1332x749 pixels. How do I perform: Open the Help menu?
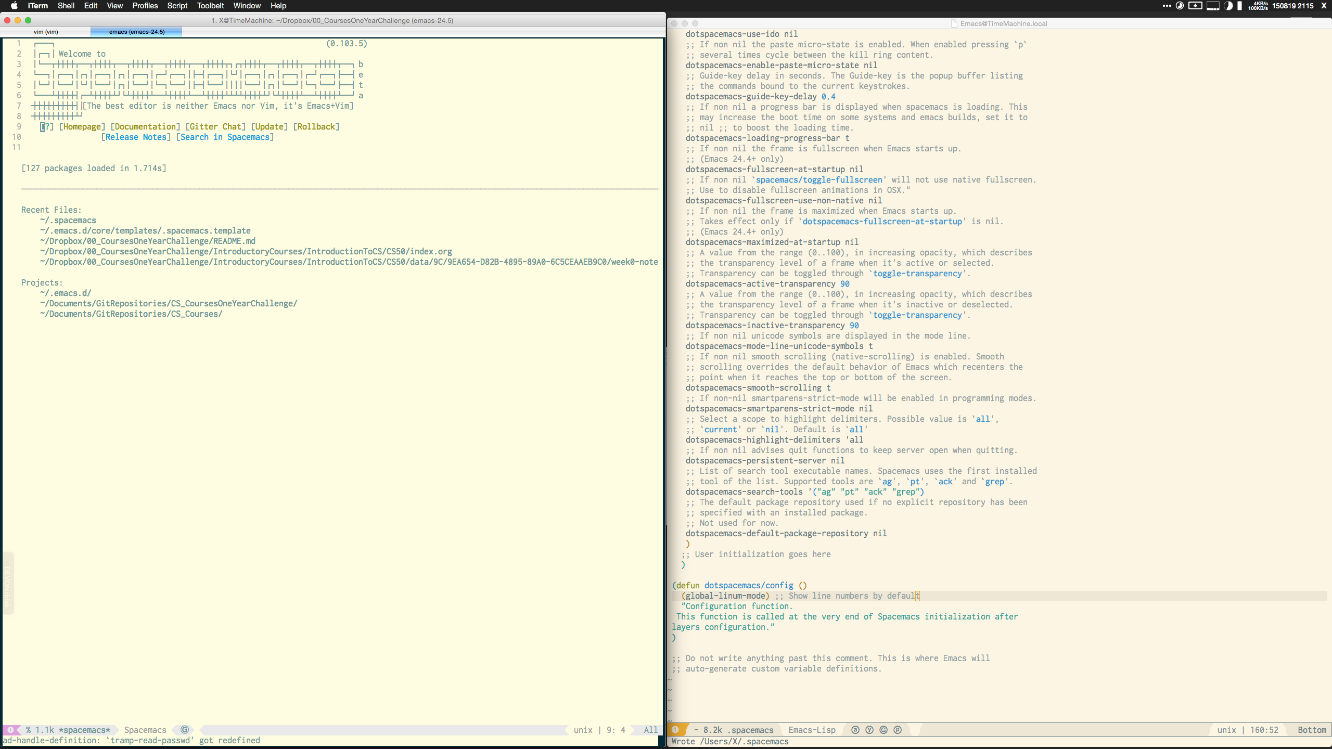tap(278, 6)
